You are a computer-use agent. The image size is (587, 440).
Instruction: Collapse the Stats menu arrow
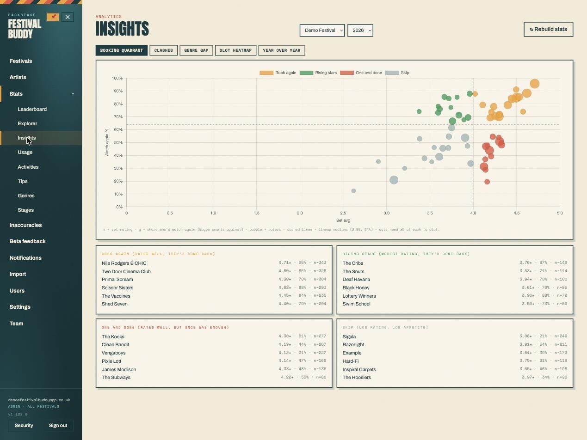click(x=73, y=94)
